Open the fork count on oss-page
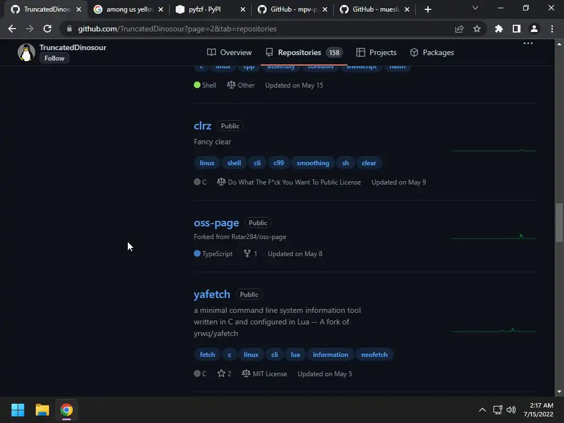Image resolution: width=564 pixels, height=423 pixels. (x=251, y=253)
